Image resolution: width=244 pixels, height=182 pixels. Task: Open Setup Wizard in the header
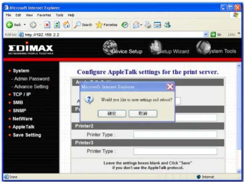click(x=169, y=48)
